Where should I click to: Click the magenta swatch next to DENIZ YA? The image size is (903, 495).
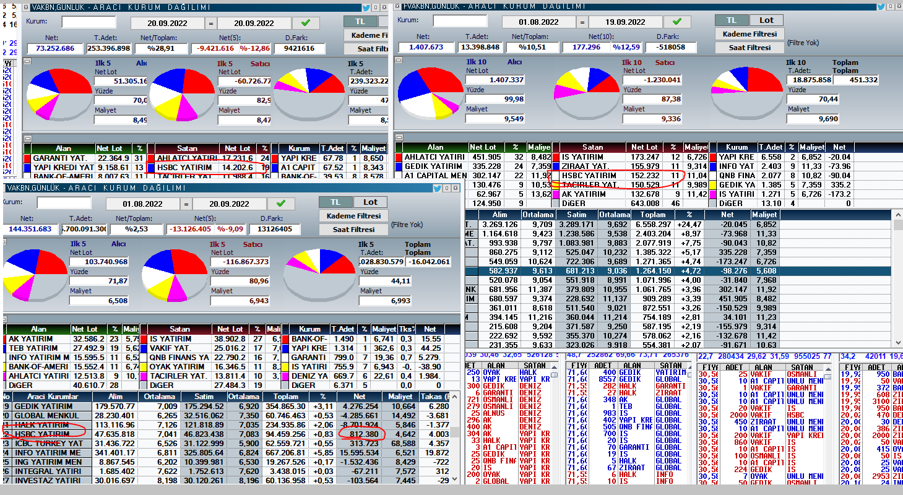(285, 376)
